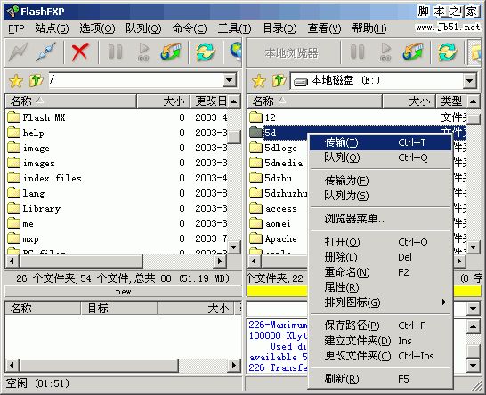
Task: Click the globe icon in remote toolbar
Action: click(x=236, y=52)
